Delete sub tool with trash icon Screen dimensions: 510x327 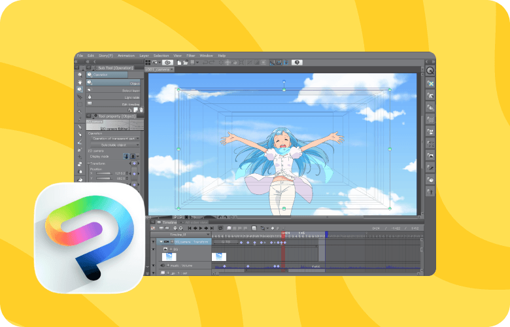(x=141, y=110)
